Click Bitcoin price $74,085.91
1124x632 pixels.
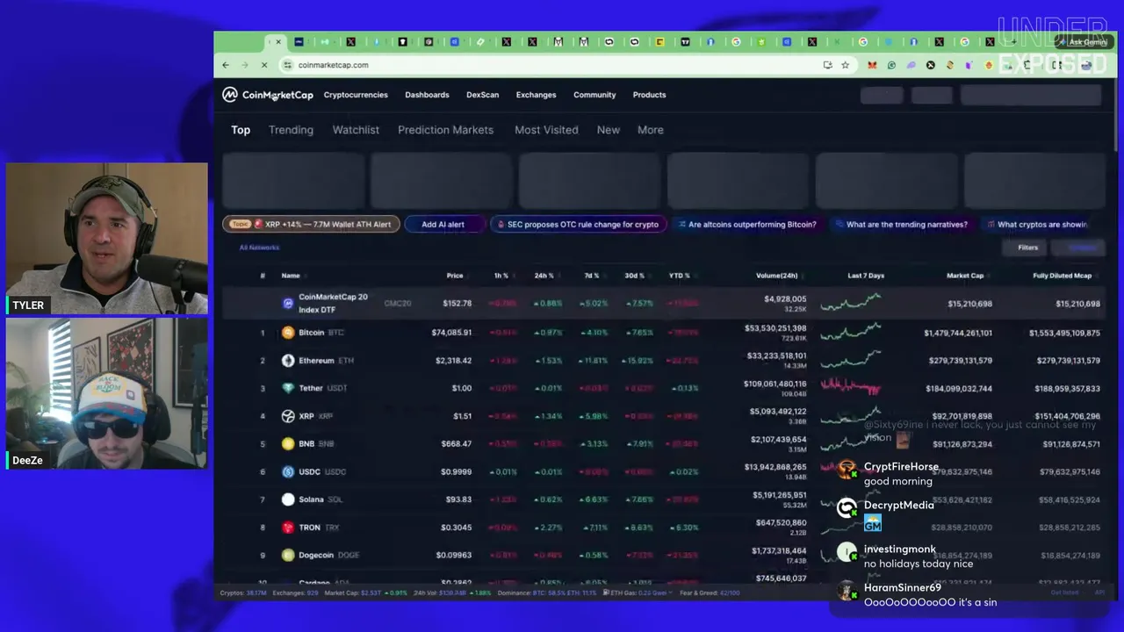451,333
